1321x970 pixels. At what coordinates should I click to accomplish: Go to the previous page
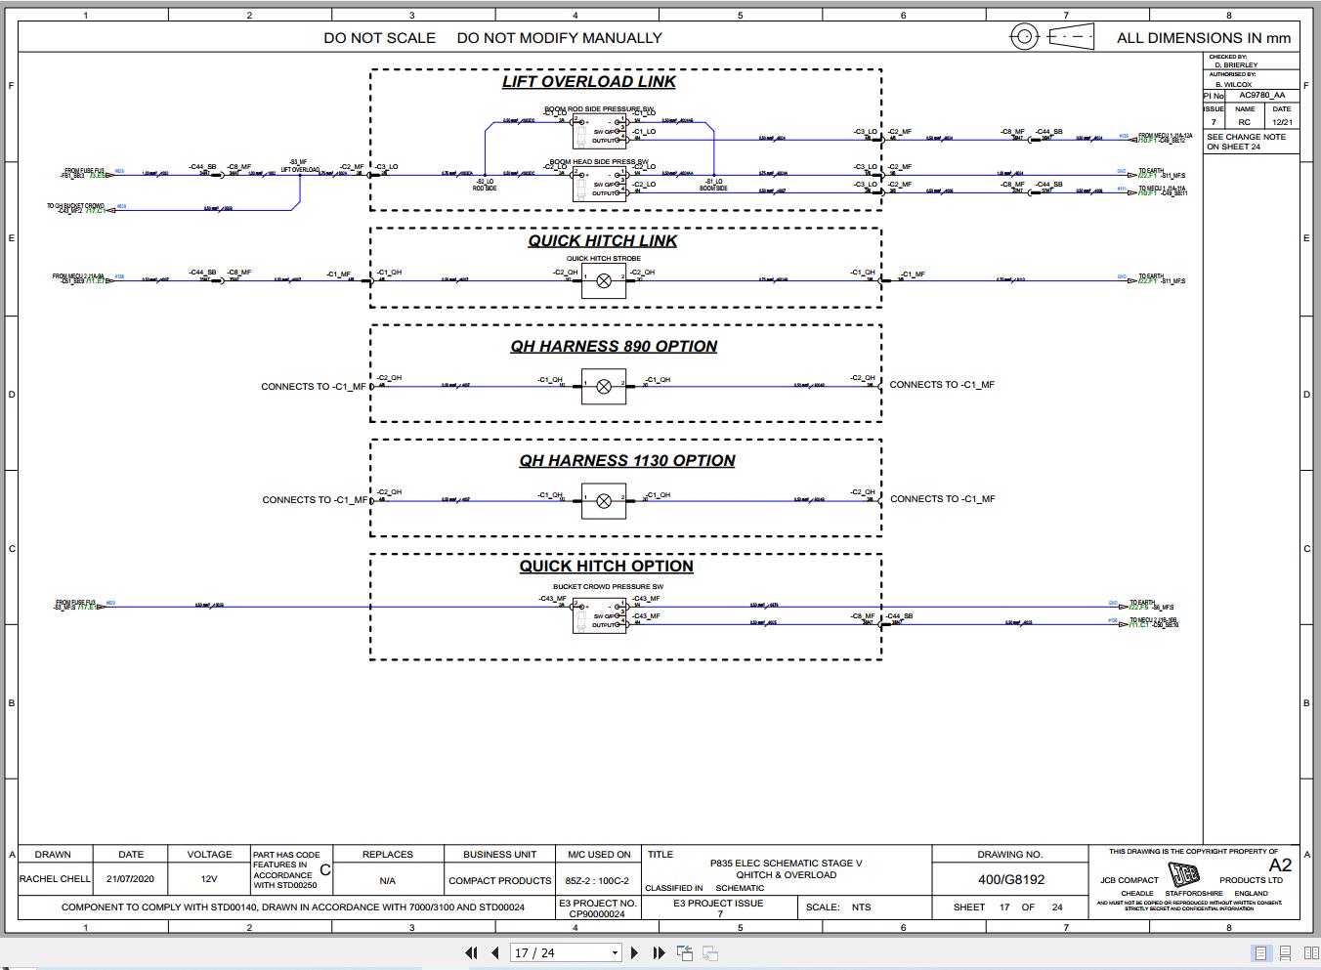point(495,952)
